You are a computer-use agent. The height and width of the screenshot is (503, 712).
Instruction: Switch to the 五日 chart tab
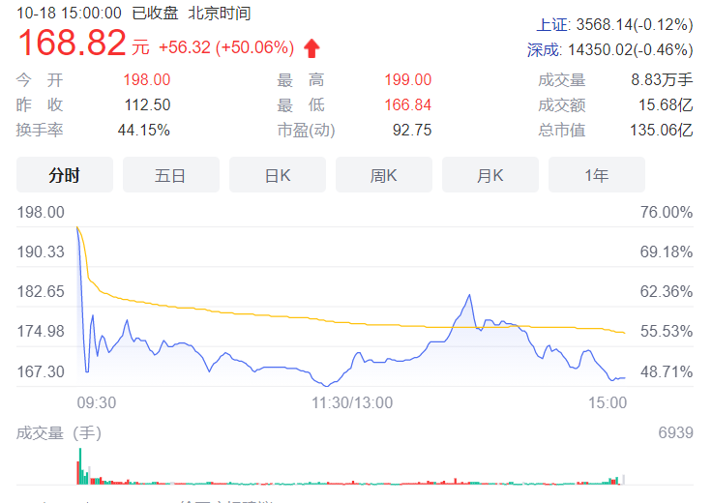point(170,175)
